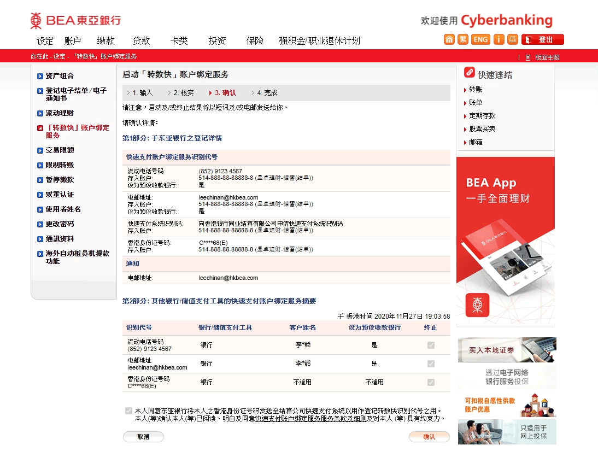The height and width of the screenshot is (457, 598).
Task: Open 流动理财 in left sidebar
Action: pyautogui.click(x=60, y=113)
